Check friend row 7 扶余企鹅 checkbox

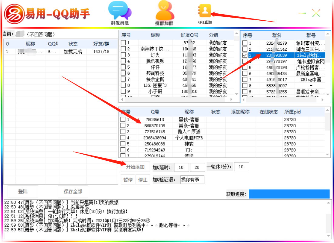(123, 79)
